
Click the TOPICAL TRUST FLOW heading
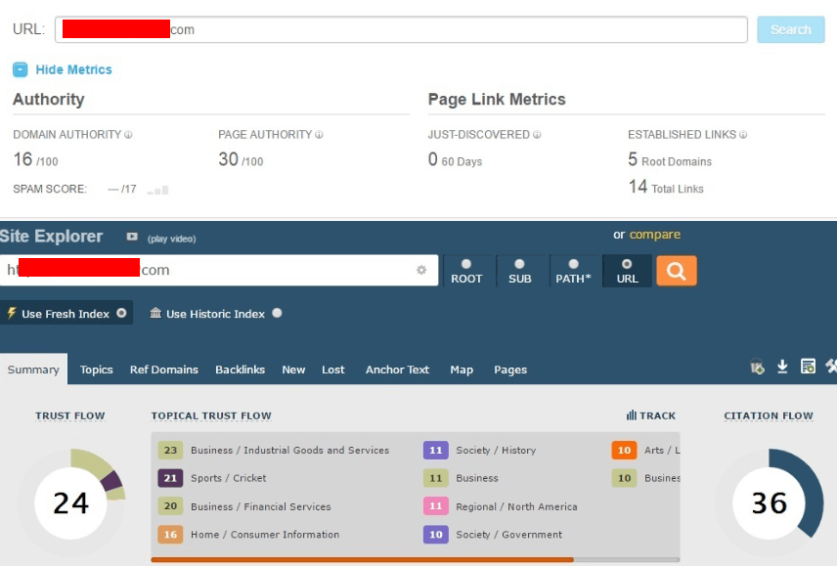[x=211, y=415]
